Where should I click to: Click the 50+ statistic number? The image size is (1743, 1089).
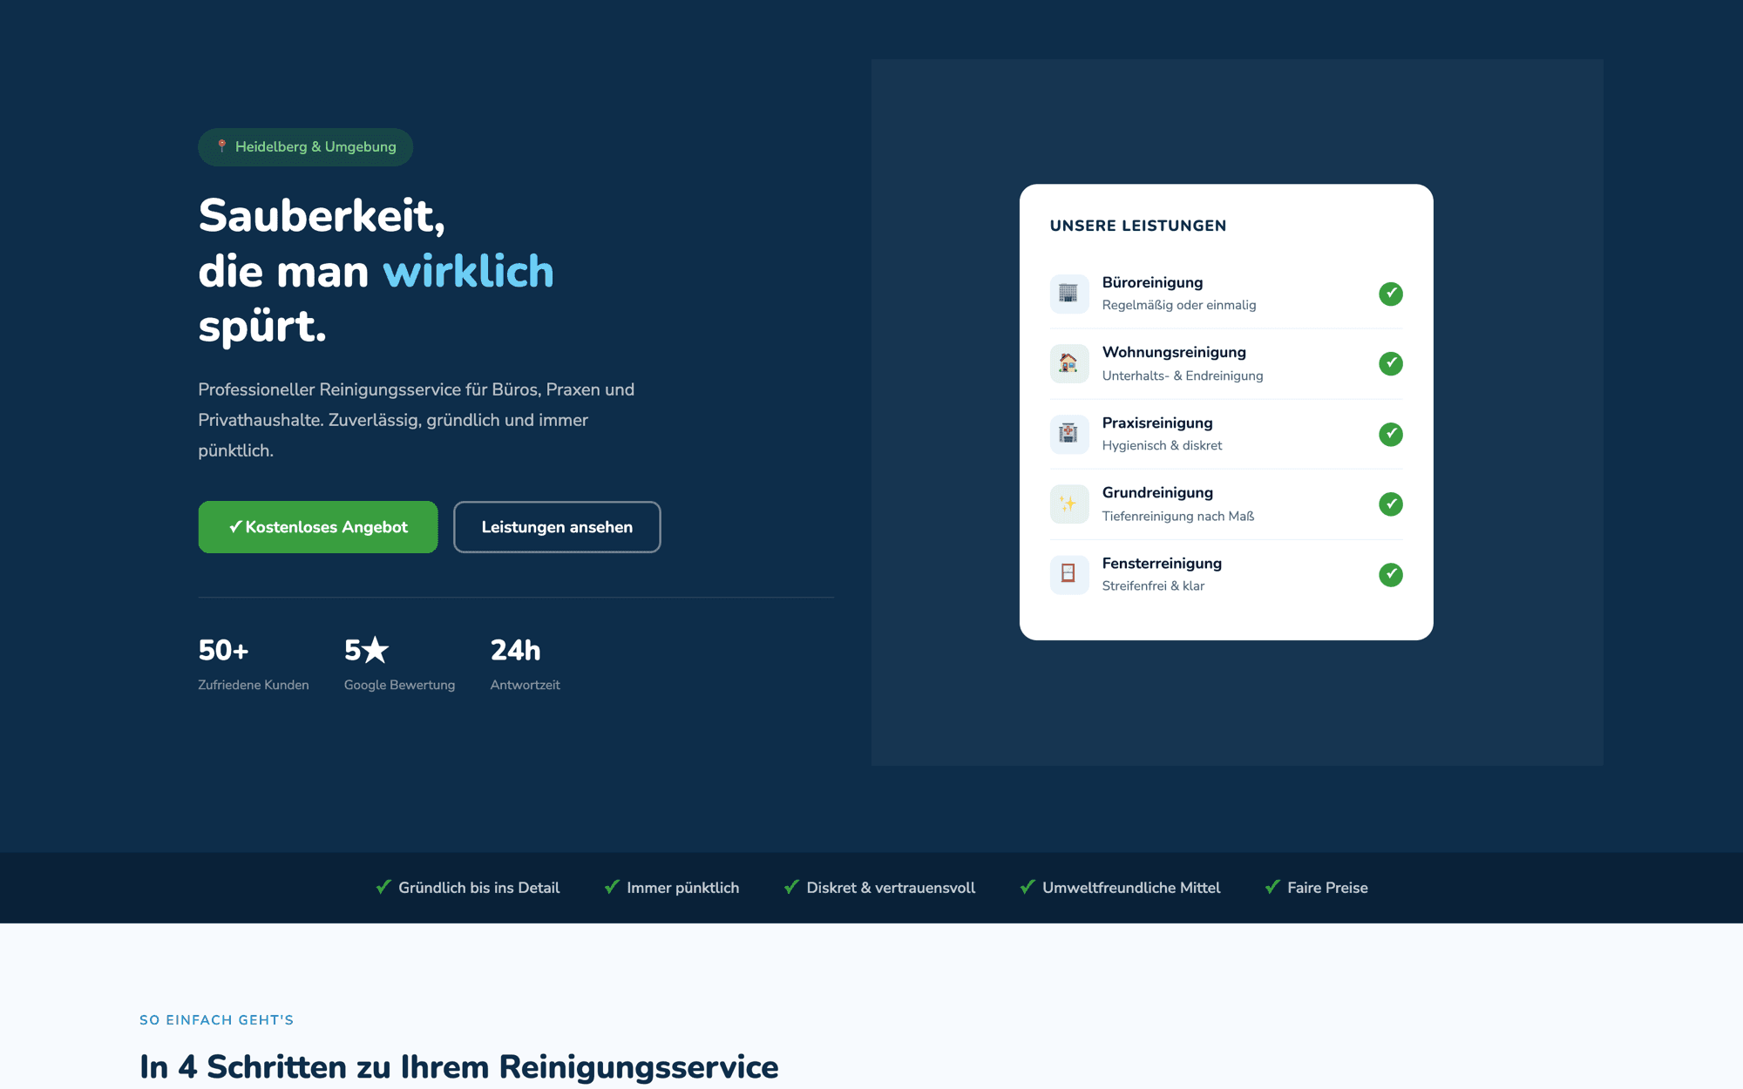click(x=223, y=650)
